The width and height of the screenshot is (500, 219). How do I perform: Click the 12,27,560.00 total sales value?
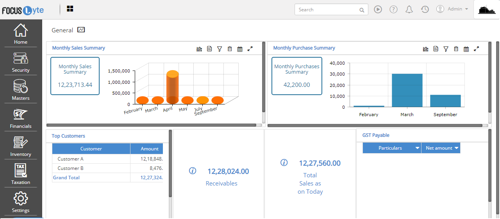pos(320,163)
